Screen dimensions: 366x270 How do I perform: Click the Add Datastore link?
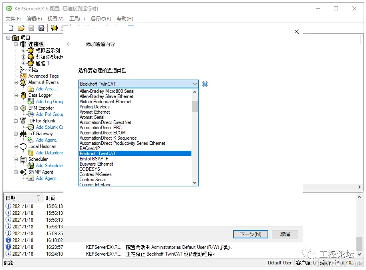[x=50, y=153]
